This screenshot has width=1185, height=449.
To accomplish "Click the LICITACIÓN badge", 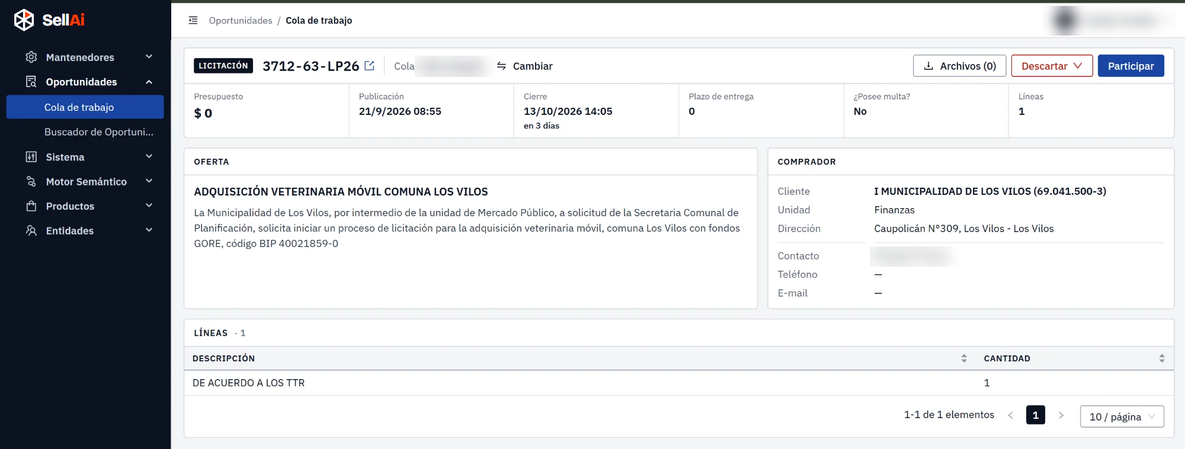I will tap(223, 66).
